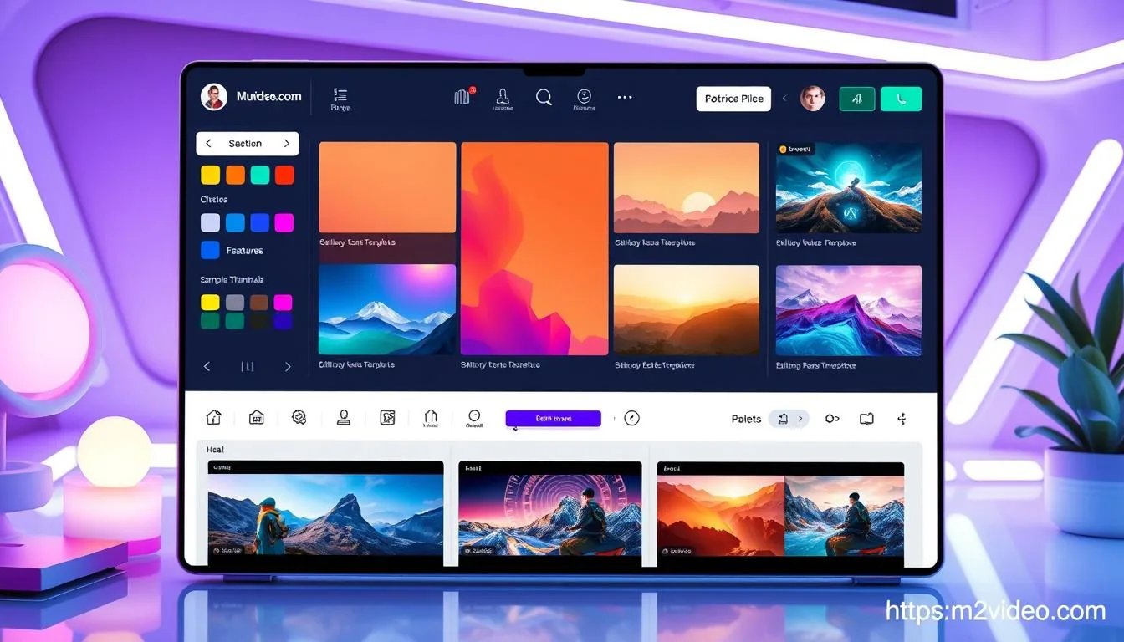
Task: Open the large orange and pink abstract thumbnail
Action: pyautogui.click(x=535, y=248)
